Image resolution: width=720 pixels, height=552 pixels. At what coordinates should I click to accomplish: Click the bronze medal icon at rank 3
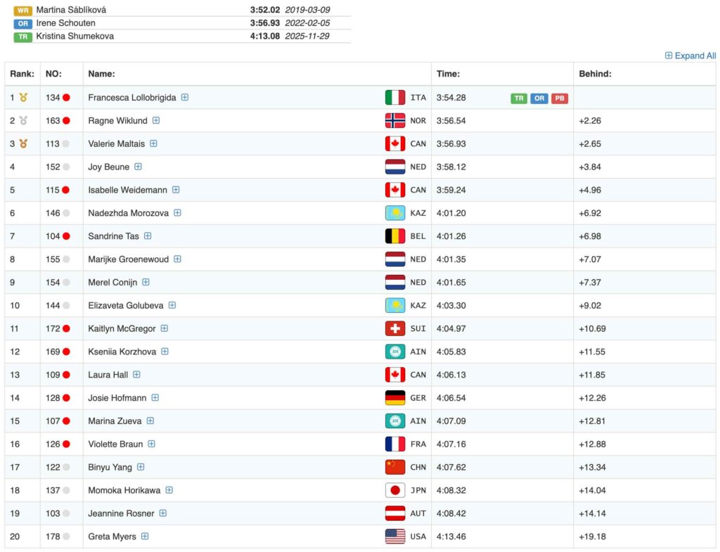tap(23, 143)
